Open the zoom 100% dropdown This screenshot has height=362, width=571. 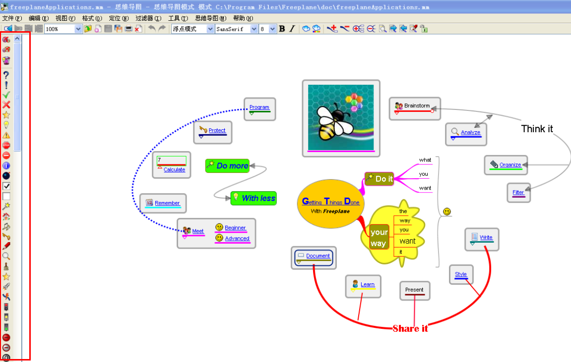(78, 29)
